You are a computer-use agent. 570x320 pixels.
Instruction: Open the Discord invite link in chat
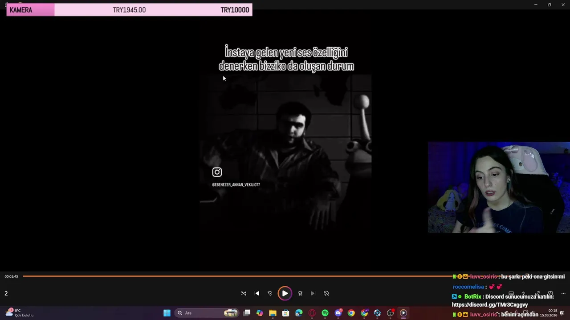pyautogui.click(x=490, y=305)
